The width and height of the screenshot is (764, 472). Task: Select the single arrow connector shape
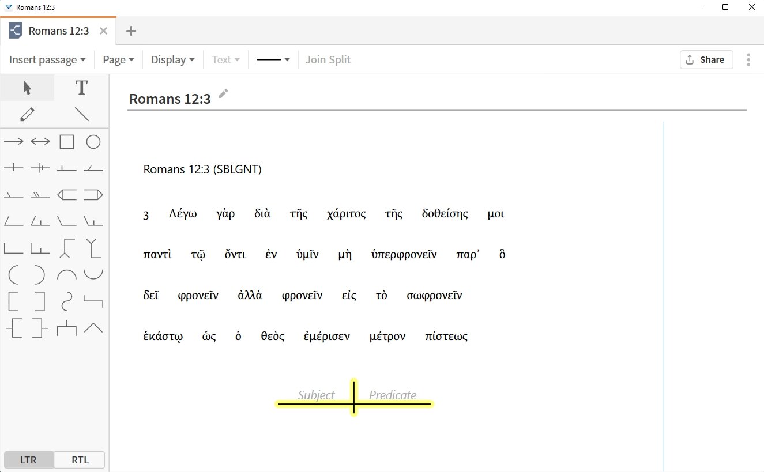click(14, 141)
